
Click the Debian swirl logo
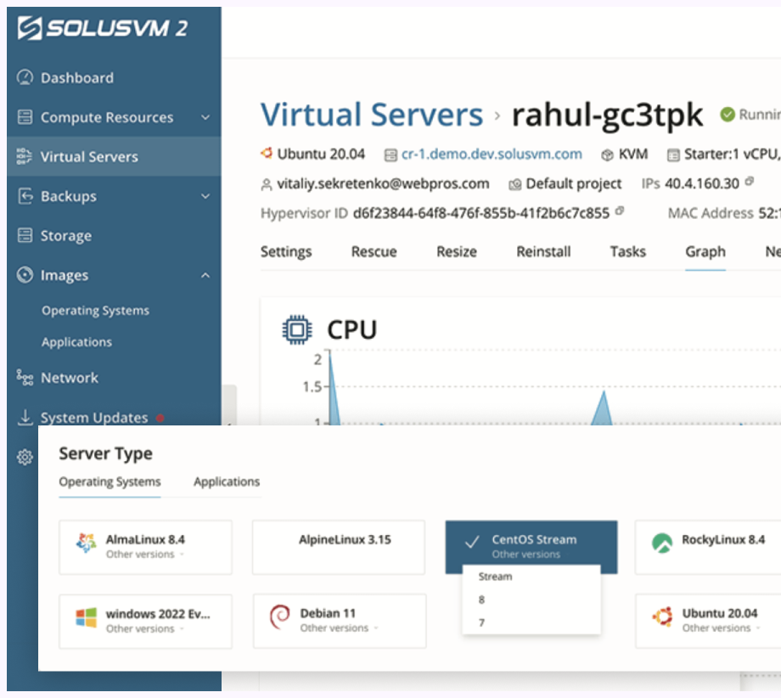pos(280,616)
